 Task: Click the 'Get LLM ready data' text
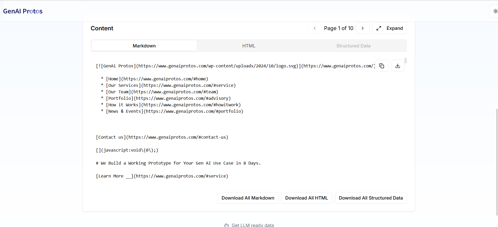[253, 225]
